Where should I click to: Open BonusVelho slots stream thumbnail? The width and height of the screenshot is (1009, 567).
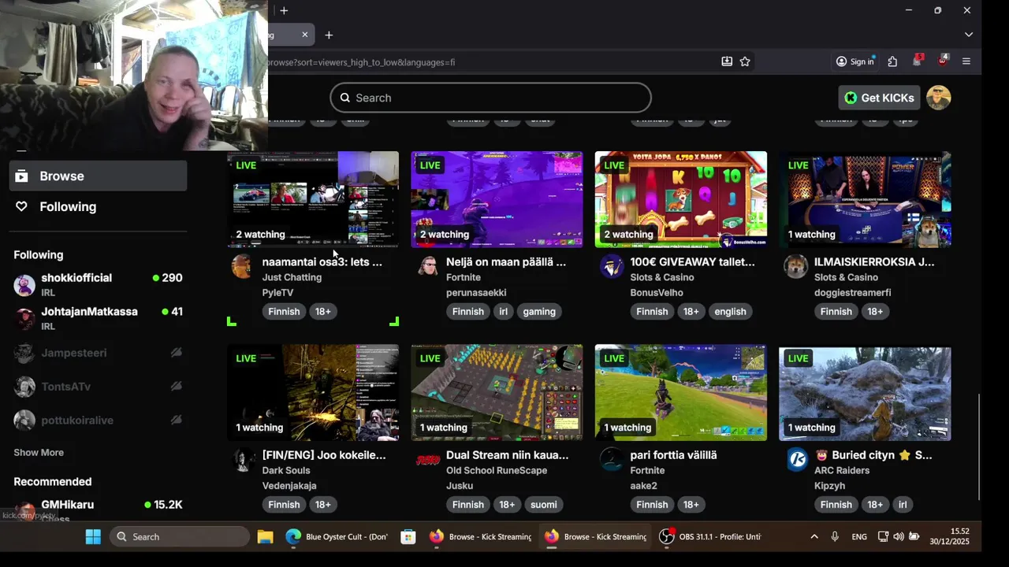click(681, 199)
